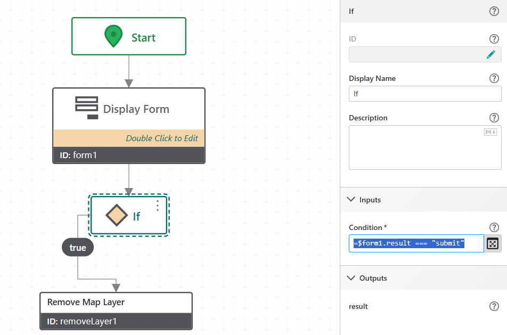
Task: Click the ID: removeLayer1 label
Action: pos(82,322)
